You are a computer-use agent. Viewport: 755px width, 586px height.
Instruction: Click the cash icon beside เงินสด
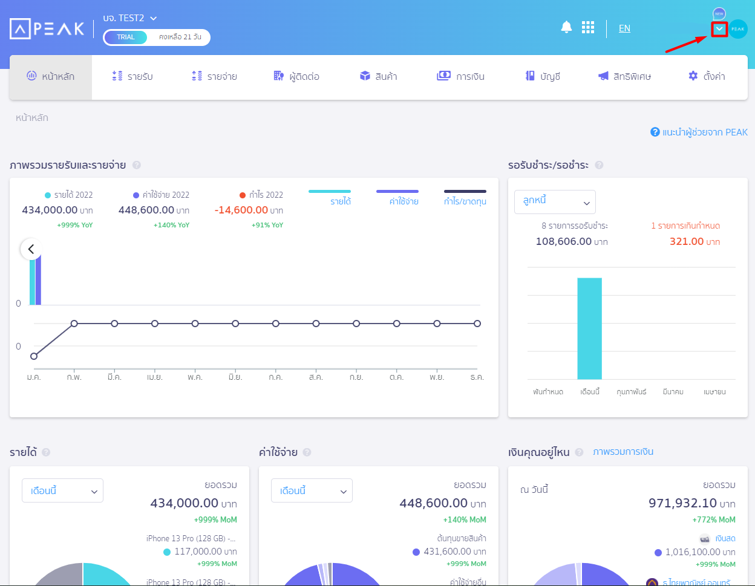(x=704, y=538)
